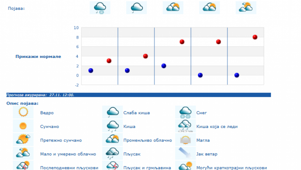Click the Слаба киша legend icon
301x170 pixels.
point(113,112)
